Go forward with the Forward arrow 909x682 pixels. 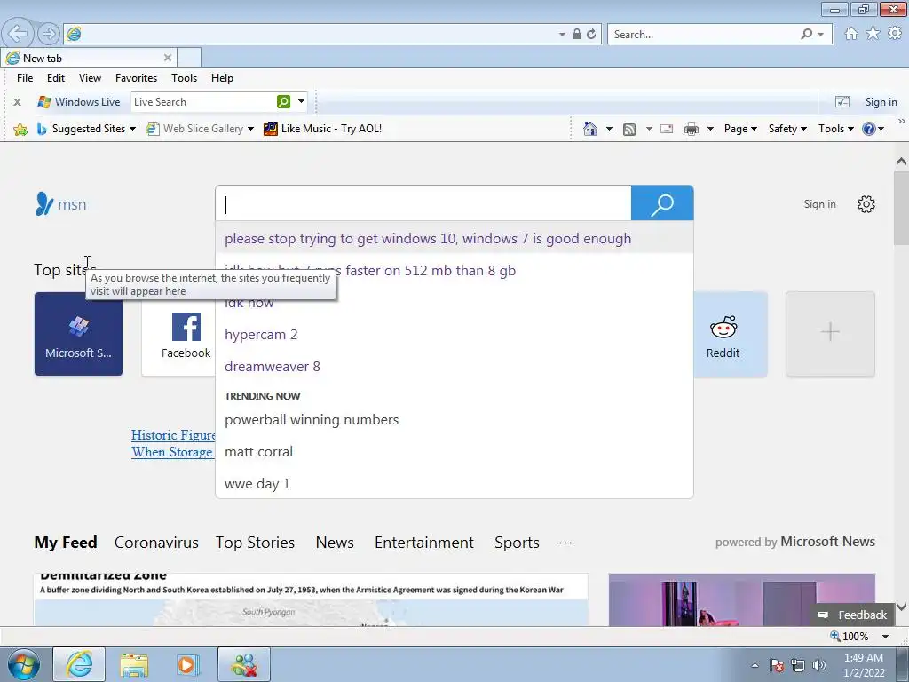click(49, 34)
